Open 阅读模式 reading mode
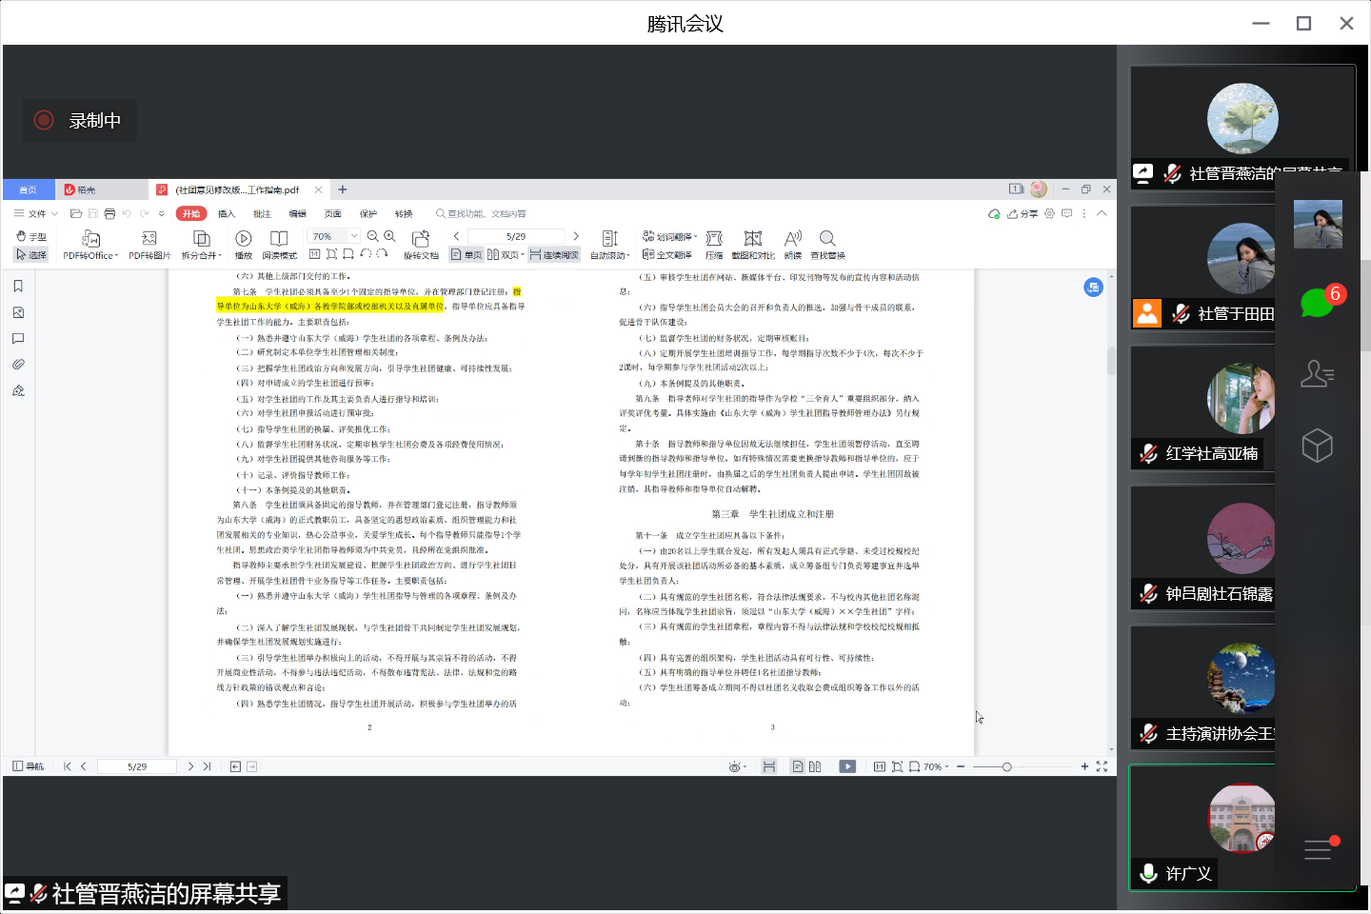1371x914 pixels. (x=279, y=238)
